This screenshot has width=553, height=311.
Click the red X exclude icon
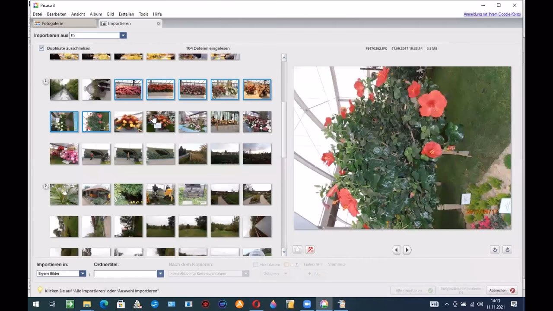pos(310,250)
